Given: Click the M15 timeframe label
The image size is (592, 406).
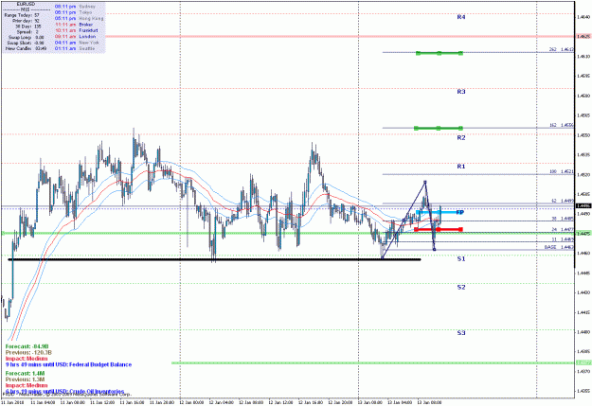Looking at the screenshot, I should (27, 9).
